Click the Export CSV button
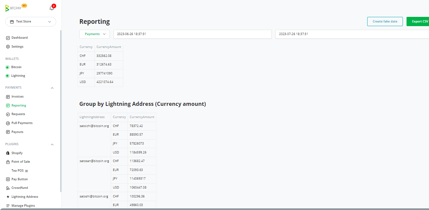This screenshot has height=210, width=429. (418, 21)
